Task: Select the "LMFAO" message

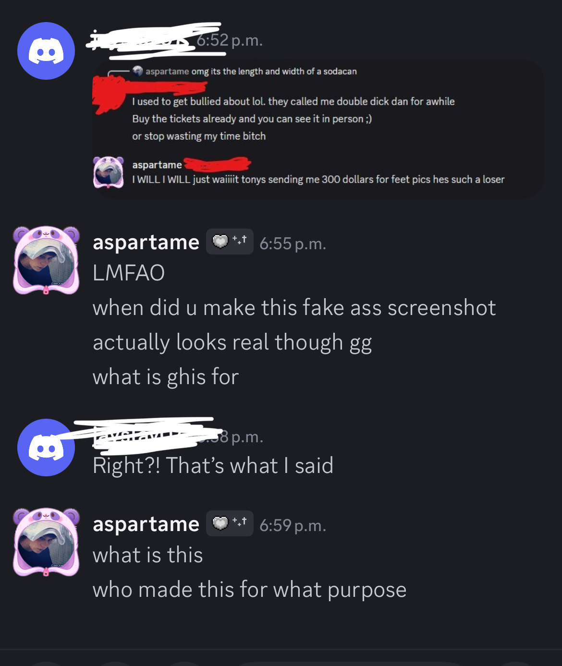Action: pos(129,273)
